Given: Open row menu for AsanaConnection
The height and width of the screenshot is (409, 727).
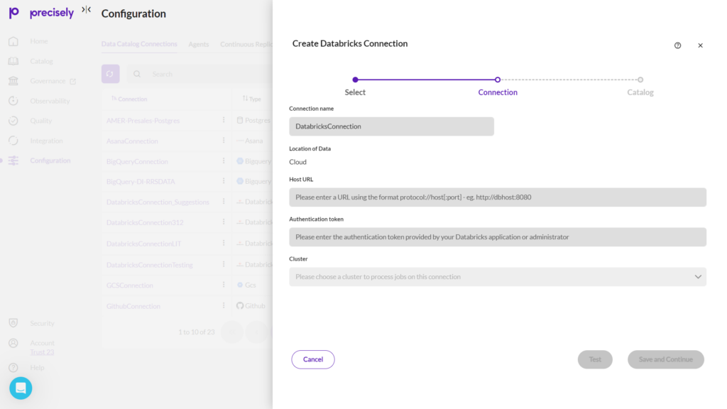Looking at the screenshot, I should pos(224,141).
